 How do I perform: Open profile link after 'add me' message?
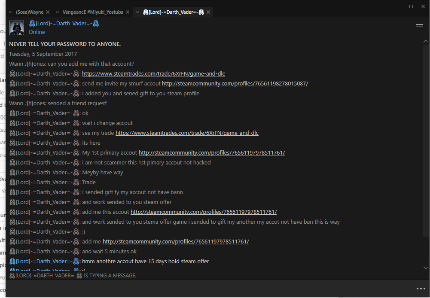click(176, 241)
